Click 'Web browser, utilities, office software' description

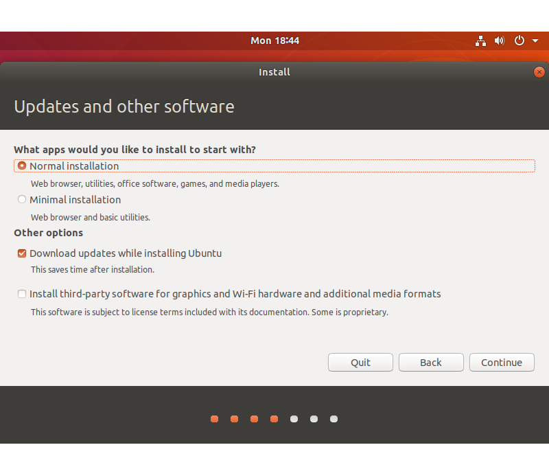pyautogui.click(x=155, y=184)
